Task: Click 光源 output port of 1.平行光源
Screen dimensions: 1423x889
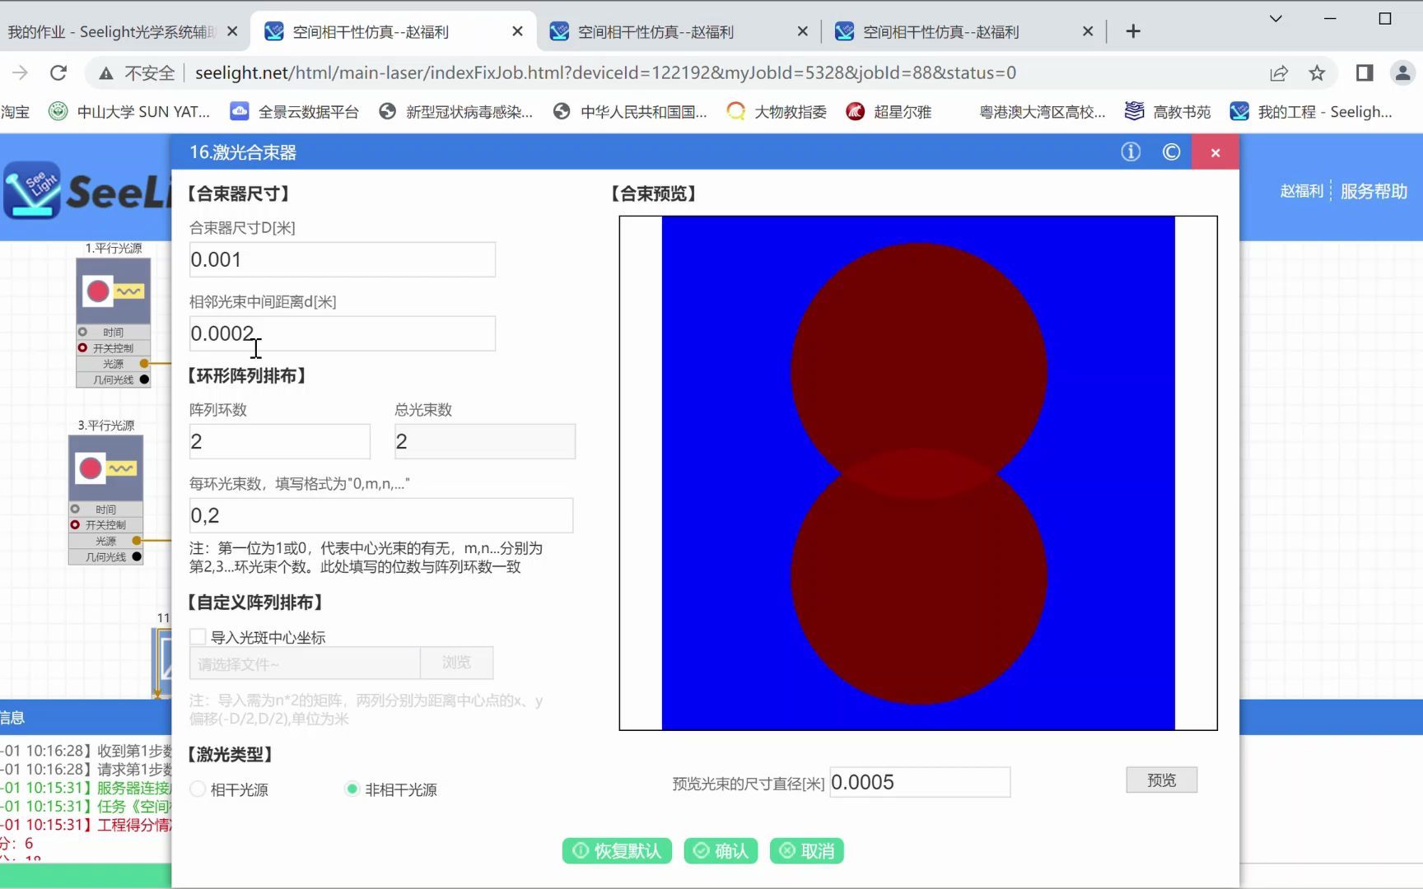Action: click(x=145, y=363)
